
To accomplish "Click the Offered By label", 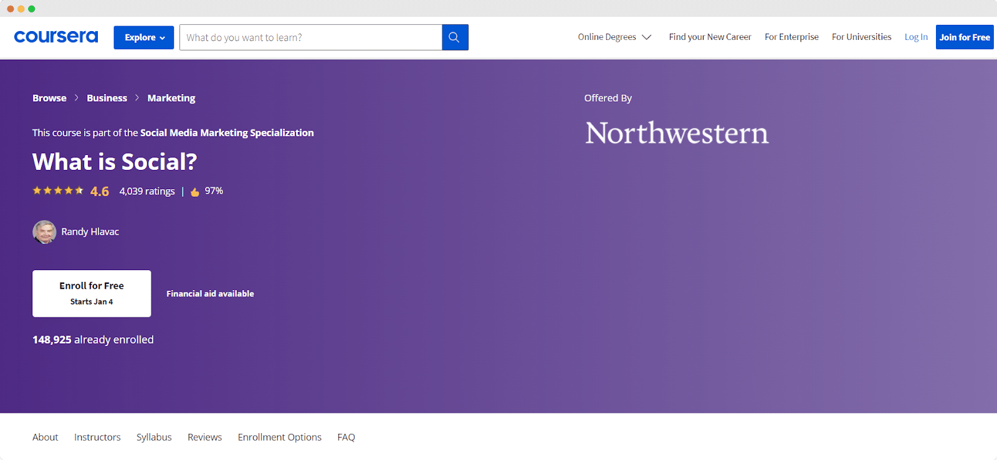I will coord(608,98).
